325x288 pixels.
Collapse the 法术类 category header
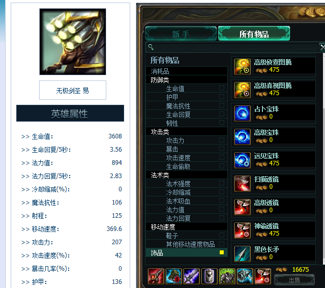[x=187, y=175]
